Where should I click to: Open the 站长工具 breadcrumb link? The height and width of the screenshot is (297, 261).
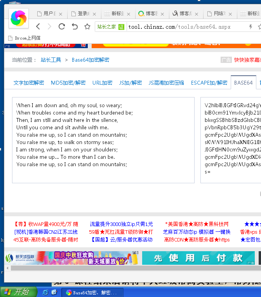(x=51, y=60)
